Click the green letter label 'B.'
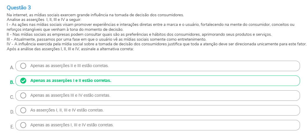Image resolution: width=307 pixels, height=133 pixels. [x=12, y=82]
